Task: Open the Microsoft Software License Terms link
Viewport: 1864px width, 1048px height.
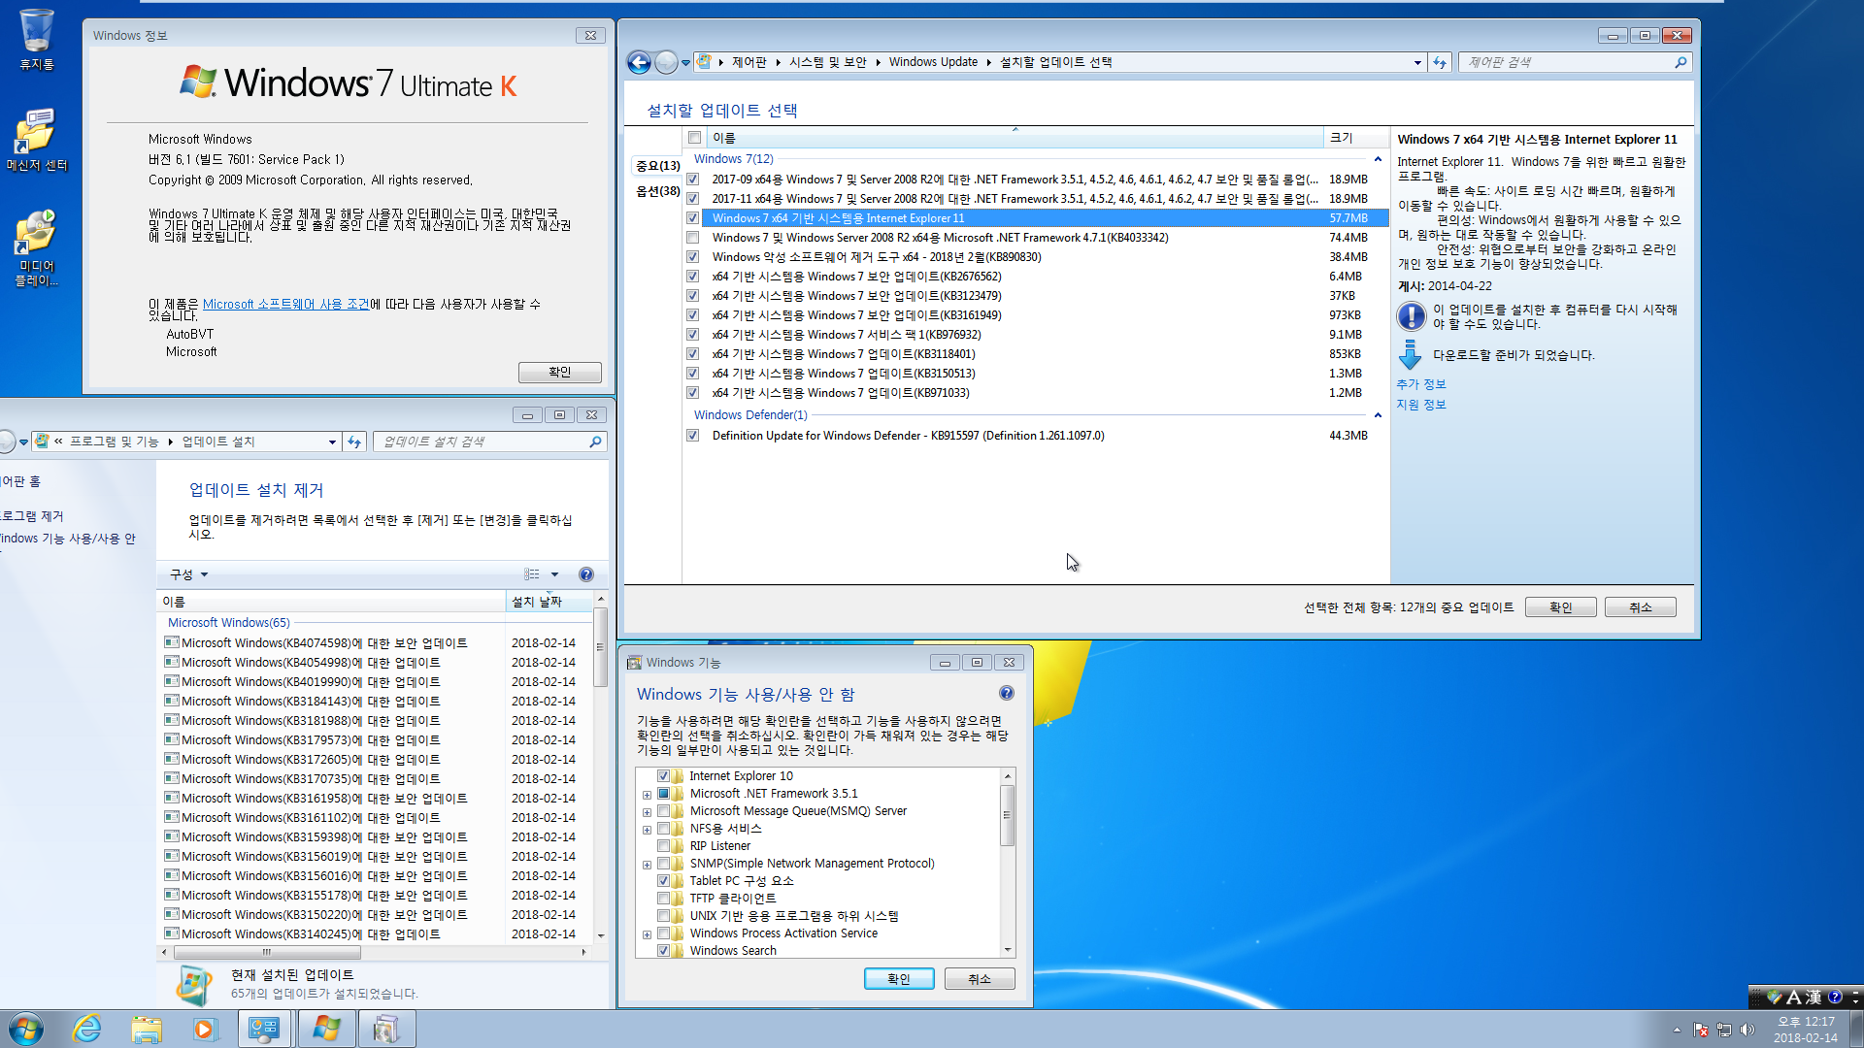Action: click(285, 304)
